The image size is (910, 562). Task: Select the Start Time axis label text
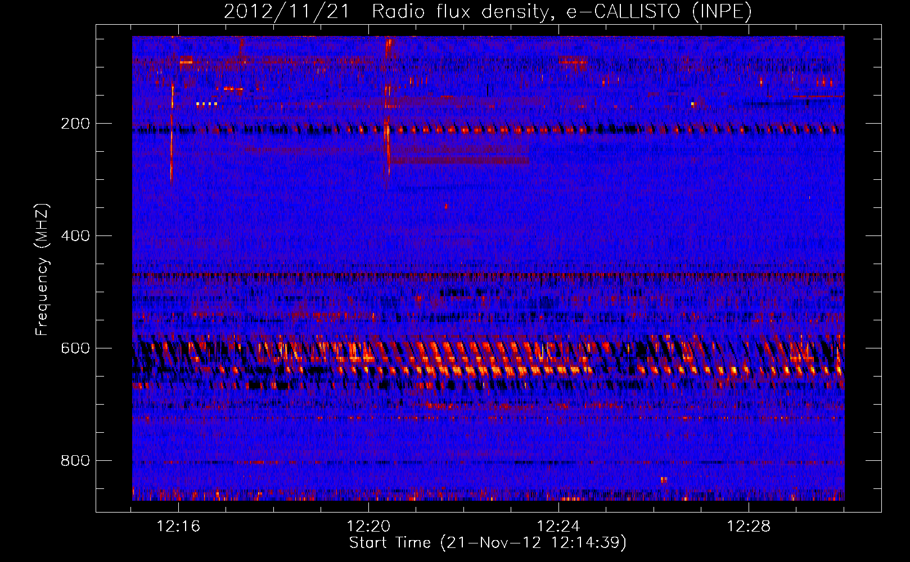tap(488, 543)
